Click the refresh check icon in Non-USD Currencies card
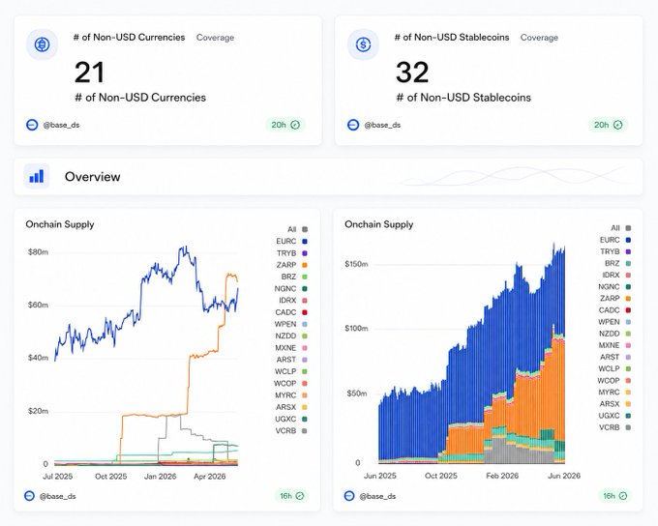Viewport: 658px width, 526px height. click(295, 125)
